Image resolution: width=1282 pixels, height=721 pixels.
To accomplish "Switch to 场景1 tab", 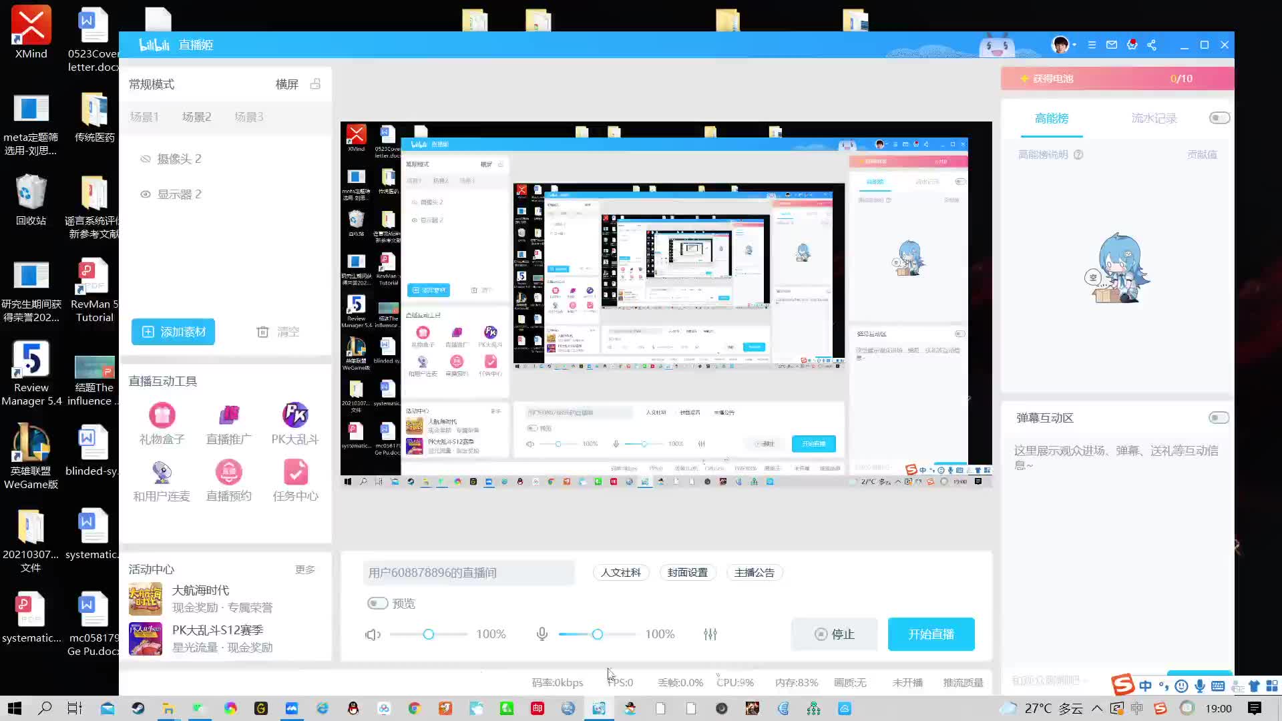I will tap(144, 117).
